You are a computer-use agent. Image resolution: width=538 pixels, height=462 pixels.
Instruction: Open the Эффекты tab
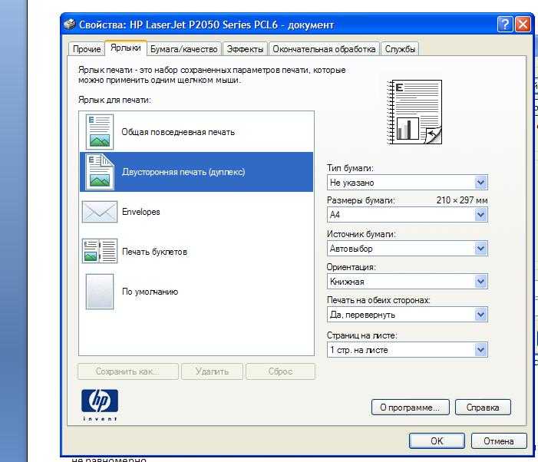pos(245,49)
